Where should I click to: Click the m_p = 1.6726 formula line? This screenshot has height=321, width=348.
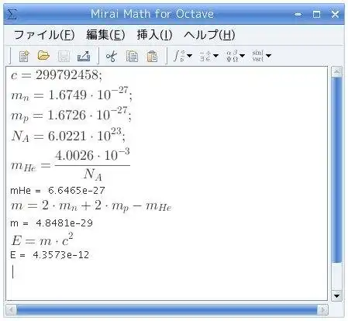pyautogui.click(x=71, y=115)
